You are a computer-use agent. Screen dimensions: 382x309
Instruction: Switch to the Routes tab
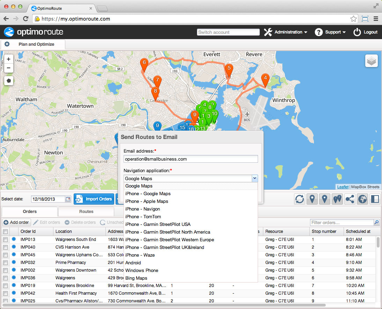[x=86, y=212]
